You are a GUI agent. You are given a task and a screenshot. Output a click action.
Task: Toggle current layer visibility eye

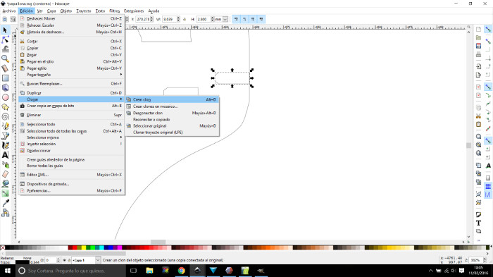tap(64, 260)
